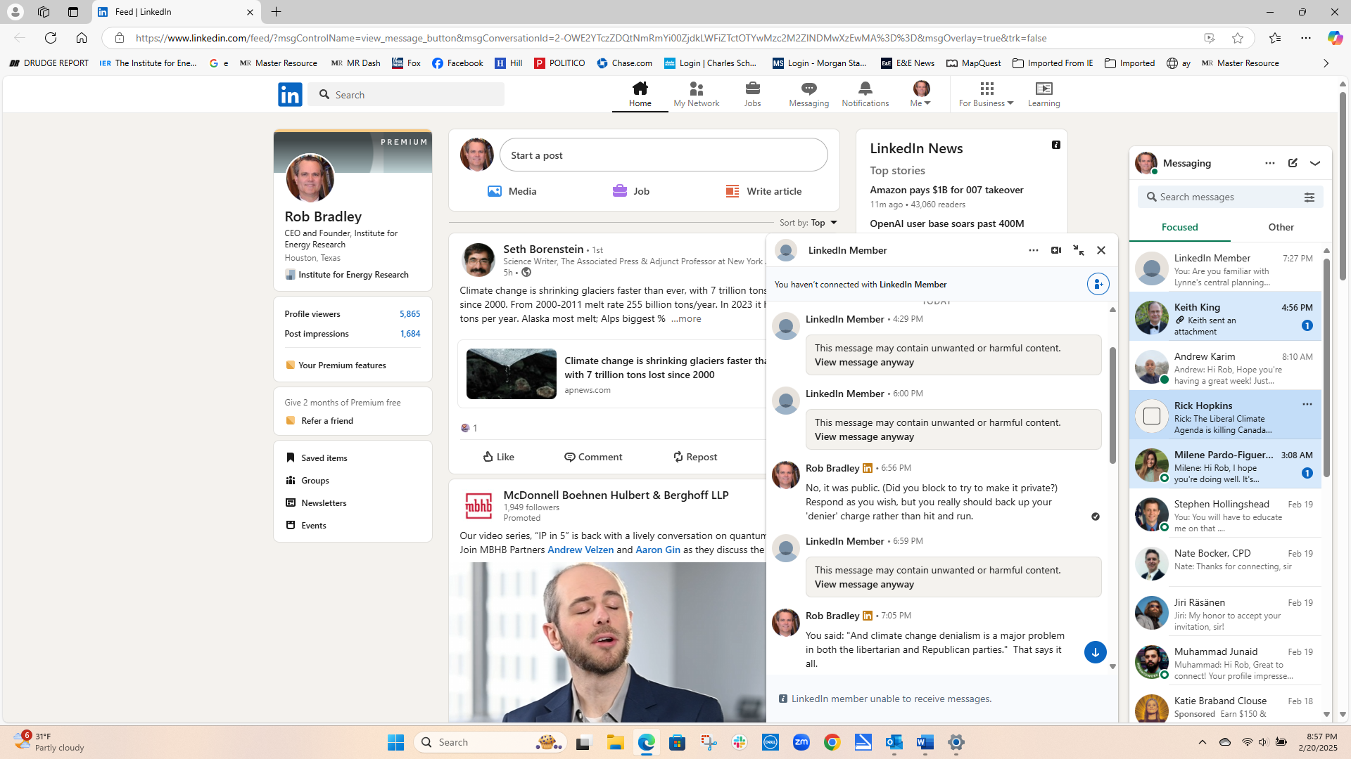Open Groups from sidebar

tap(307, 481)
